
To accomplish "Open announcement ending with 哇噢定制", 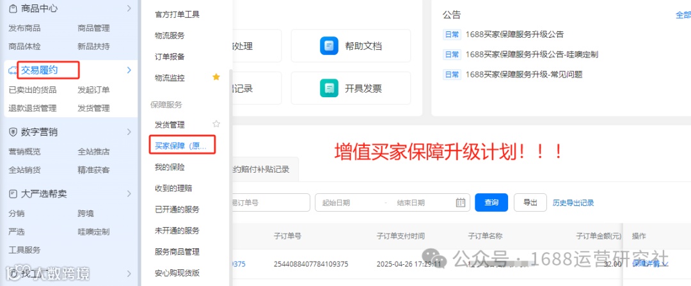I will coord(532,54).
